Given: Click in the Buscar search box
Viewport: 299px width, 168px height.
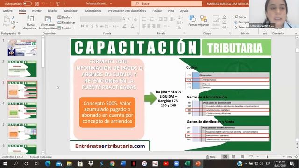Looking at the screenshot, I should (x=166, y=4).
